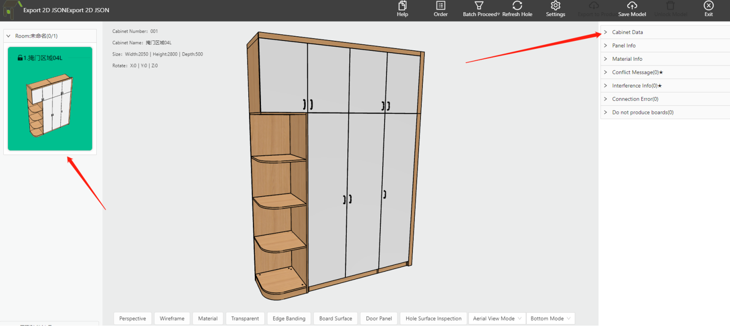Expand the Material Info section
This screenshot has height=328, width=730.
tap(627, 59)
